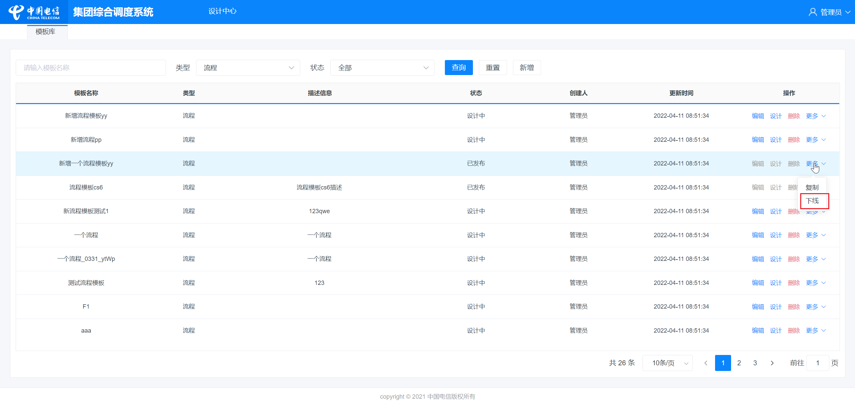
Task: Click 删除 for row 一个流程
Action: coord(794,235)
